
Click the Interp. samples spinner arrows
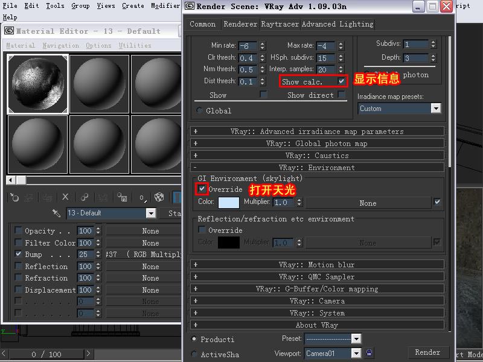(341, 69)
